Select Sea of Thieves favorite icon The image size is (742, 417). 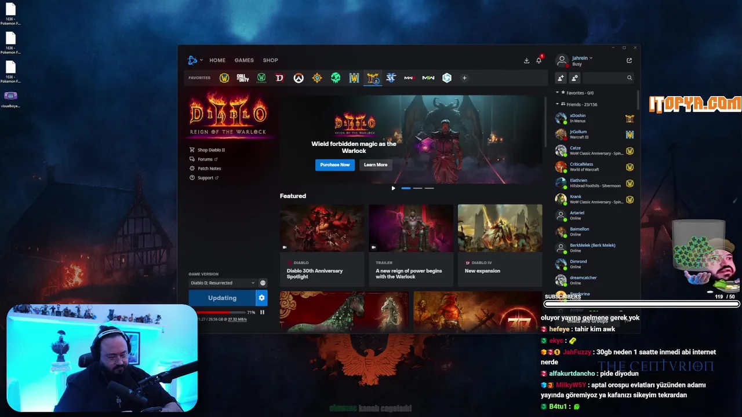tap(336, 78)
